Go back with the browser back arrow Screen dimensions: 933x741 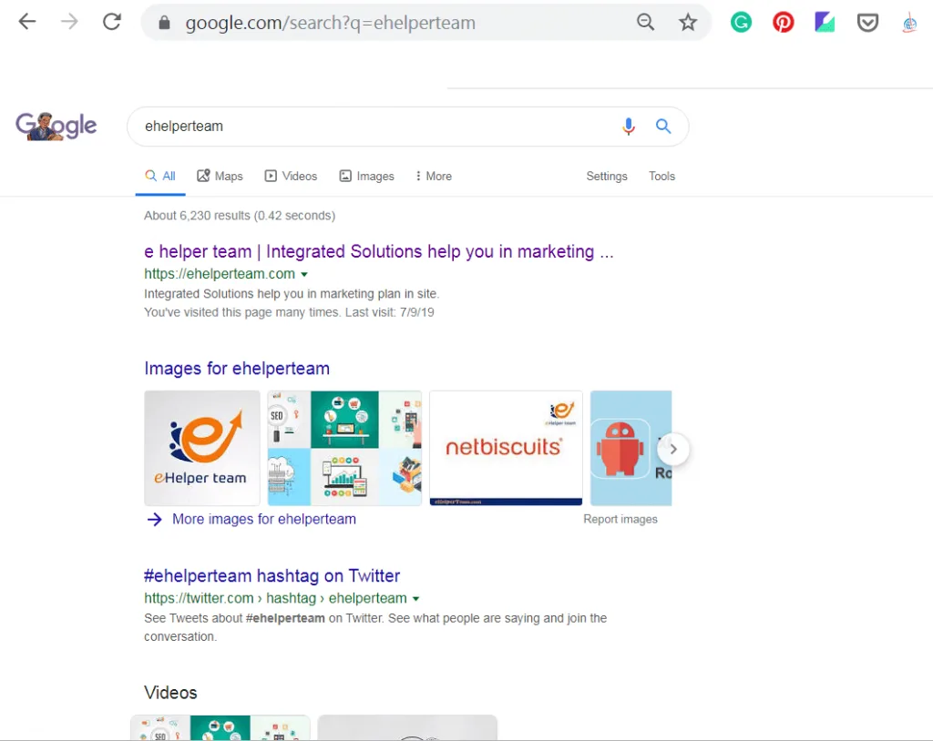point(27,22)
